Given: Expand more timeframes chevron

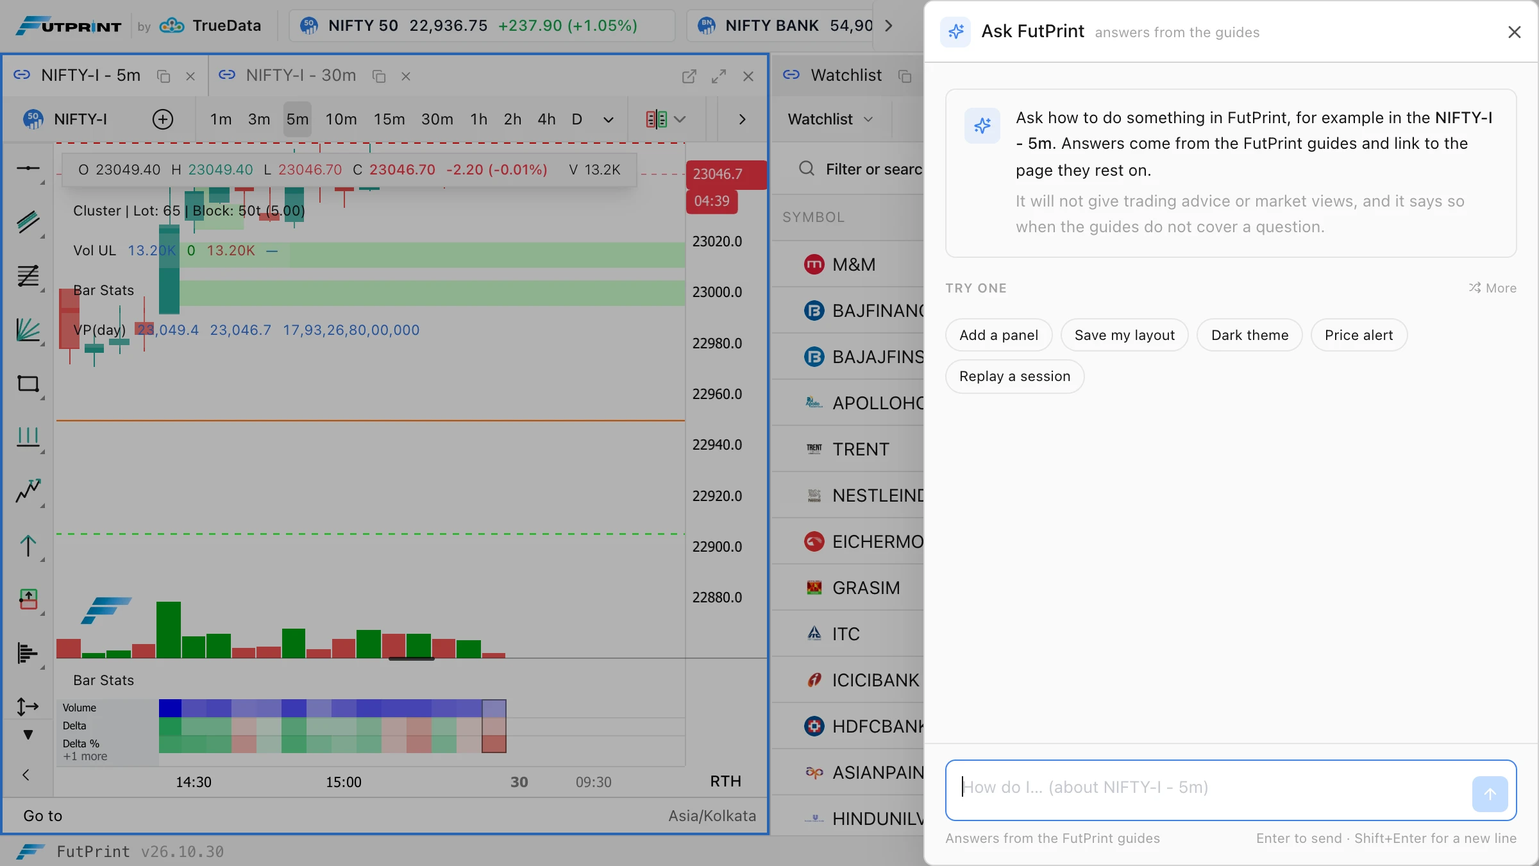Looking at the screenshot, I should (609, 119).
